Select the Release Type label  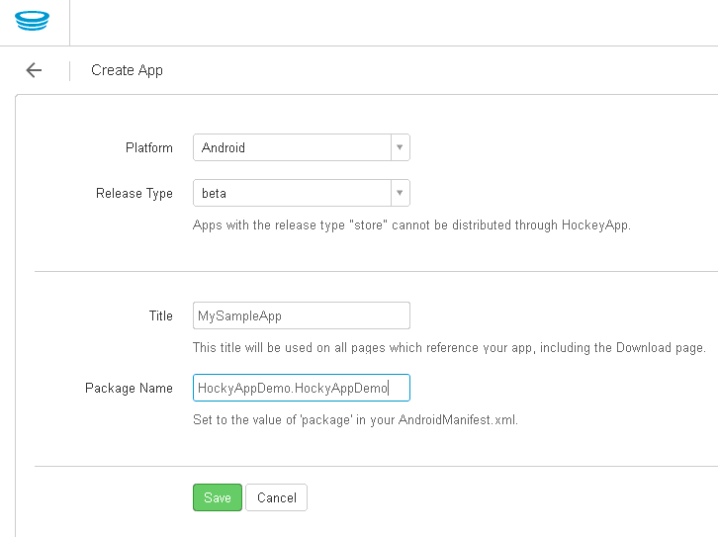coord(135,193)
